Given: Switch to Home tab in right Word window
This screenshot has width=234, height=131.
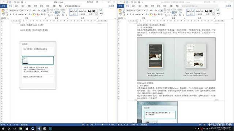Looking at the screenshot, I should tap(127, 6).
